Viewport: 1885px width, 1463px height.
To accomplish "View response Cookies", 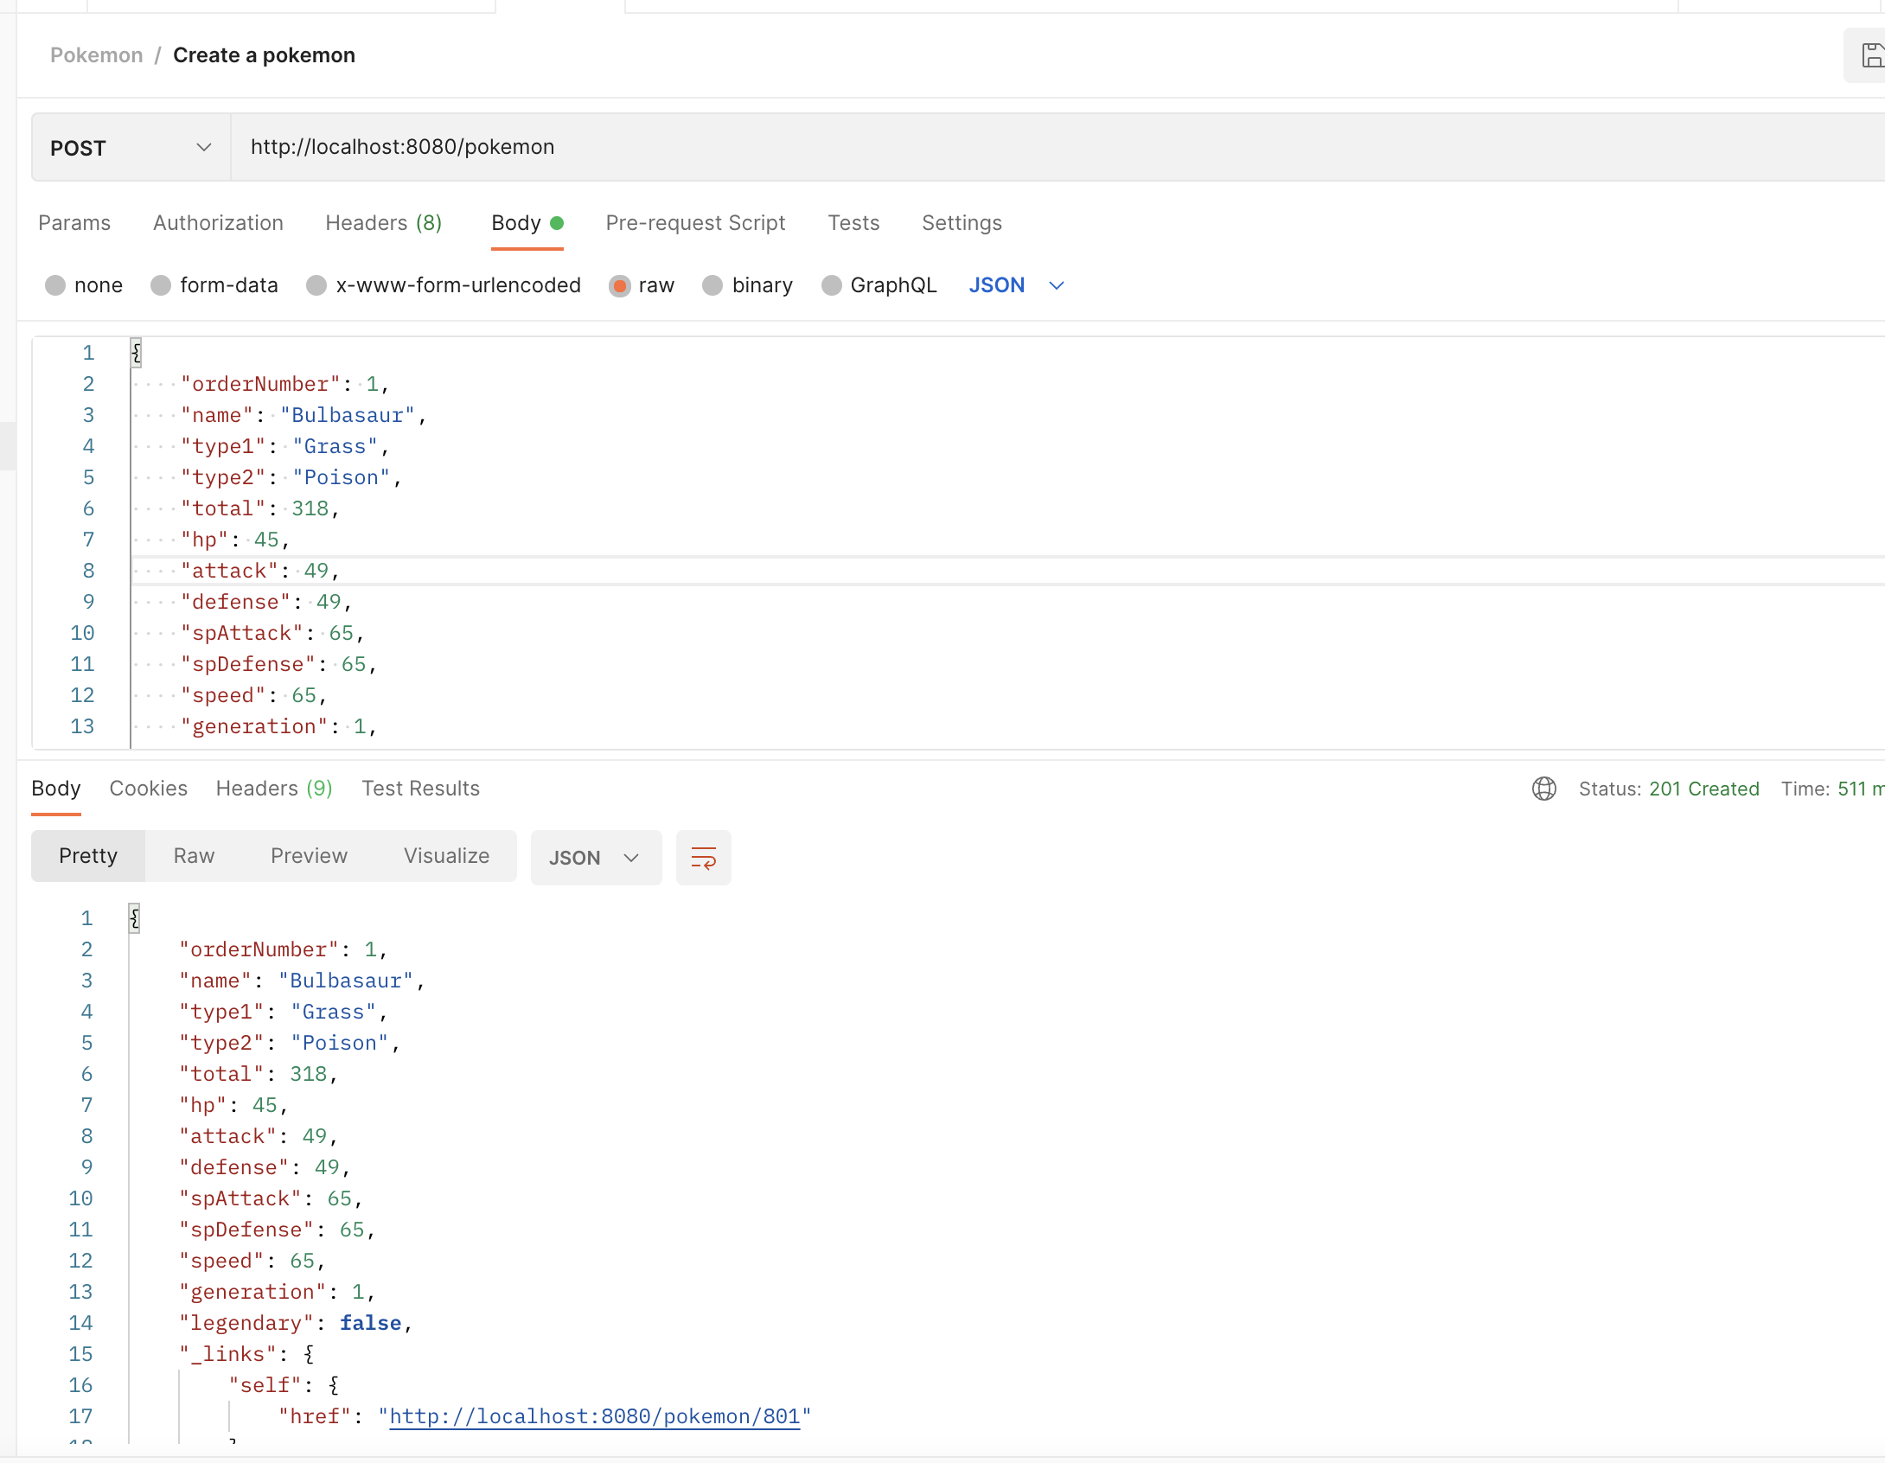I will tap(148, 789).
